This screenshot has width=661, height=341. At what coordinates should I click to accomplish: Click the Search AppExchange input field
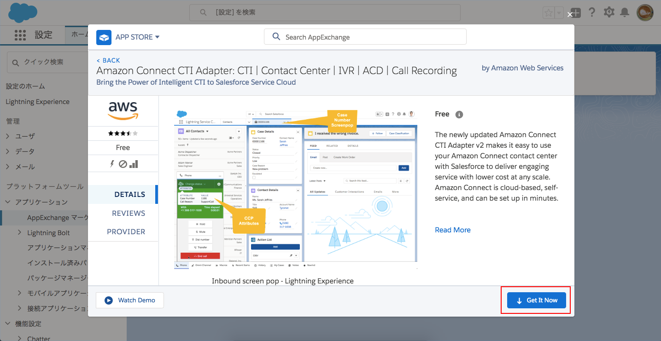point(365,36)
